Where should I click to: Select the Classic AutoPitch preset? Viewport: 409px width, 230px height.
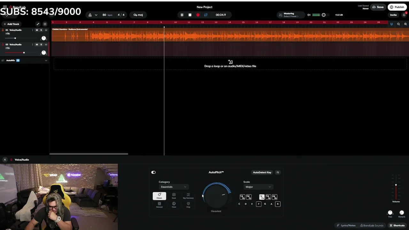coord(159,196)
